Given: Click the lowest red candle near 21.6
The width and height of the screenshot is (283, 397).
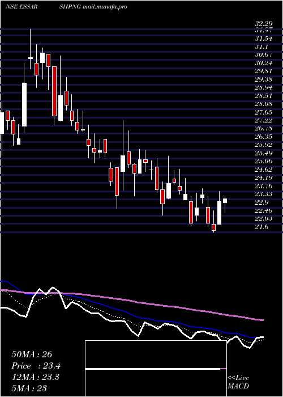Looking at the screenshot, I should [214, 227].
